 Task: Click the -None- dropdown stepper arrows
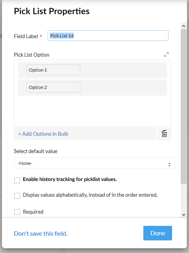169,164
